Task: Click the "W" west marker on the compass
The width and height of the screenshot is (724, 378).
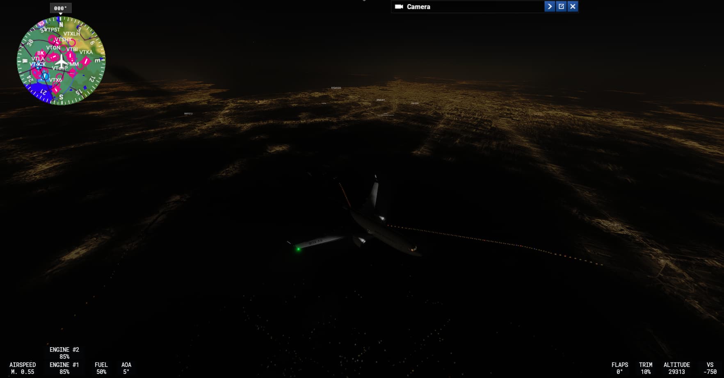Action: pos(25,61)
